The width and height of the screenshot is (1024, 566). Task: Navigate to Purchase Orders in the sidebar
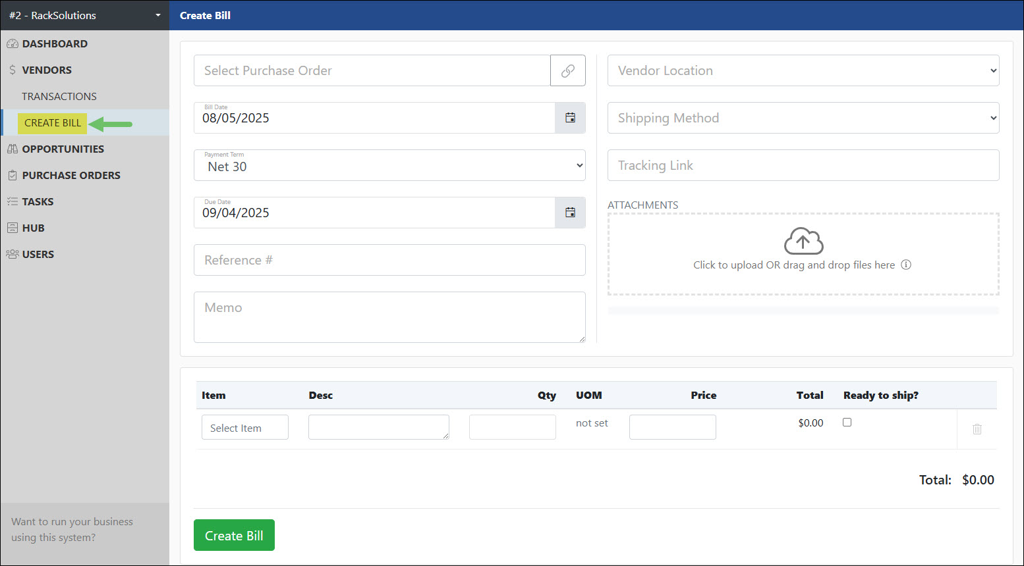tap(71, 175)
